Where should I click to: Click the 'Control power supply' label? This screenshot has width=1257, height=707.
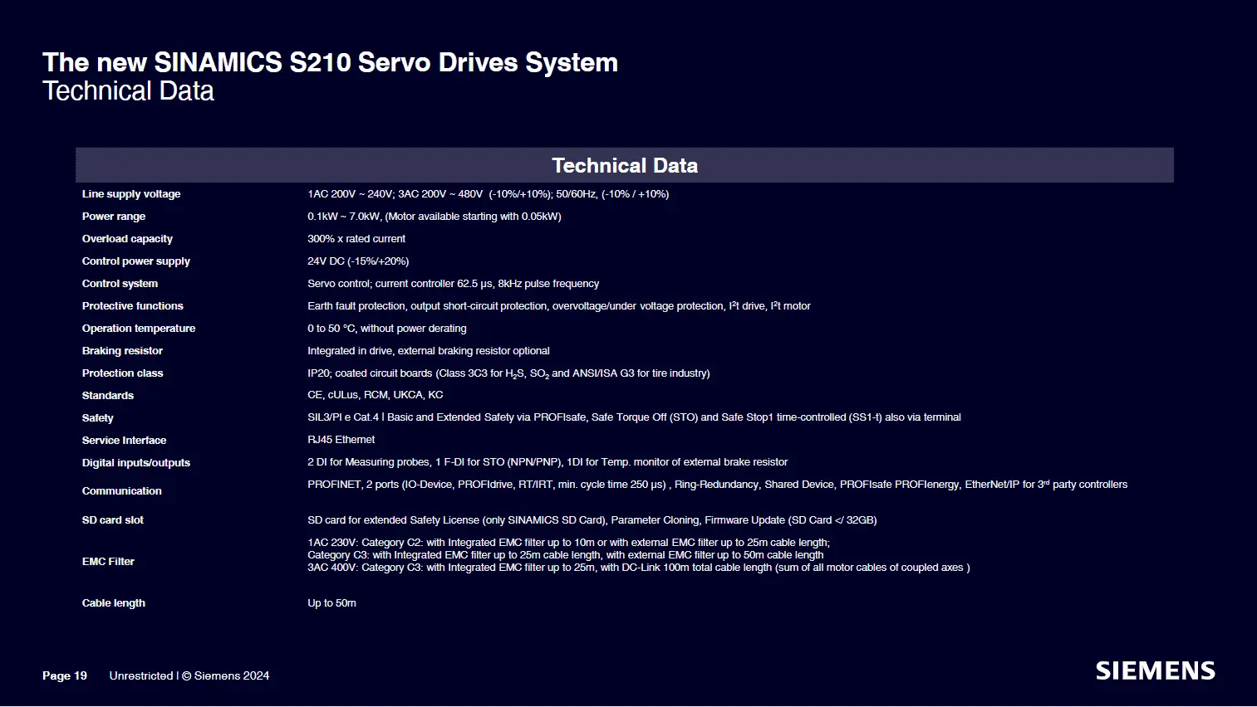pos(136,261)
